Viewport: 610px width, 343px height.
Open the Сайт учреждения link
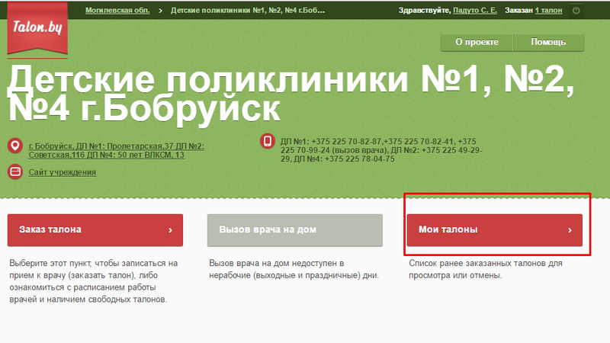[63, 172]
